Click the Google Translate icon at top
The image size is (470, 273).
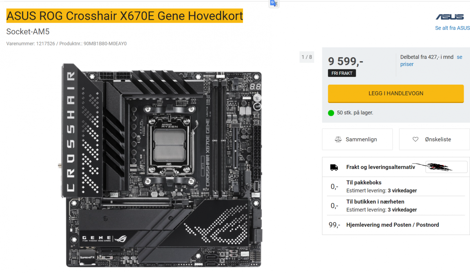pyautogui.click(x=274, y=3)
